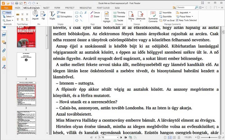Jump to the last page

(x=126, y=138)
